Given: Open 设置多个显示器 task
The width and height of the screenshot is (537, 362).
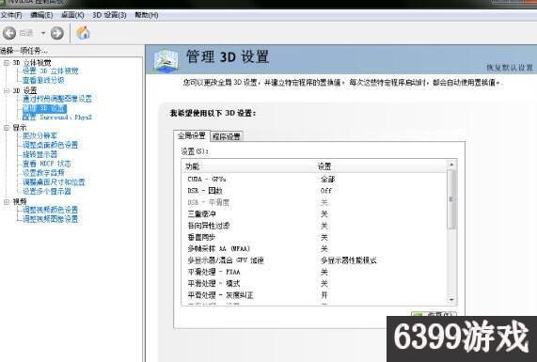Looking at the screenshot, I should [47, 192].
